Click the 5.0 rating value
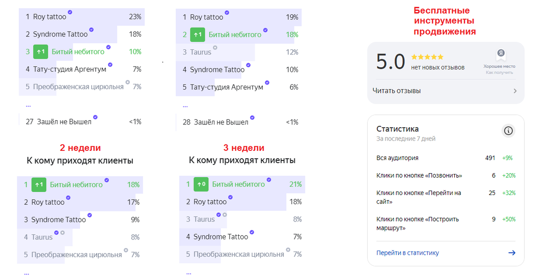This screenshot has width=550, height=275. [391, 62]
